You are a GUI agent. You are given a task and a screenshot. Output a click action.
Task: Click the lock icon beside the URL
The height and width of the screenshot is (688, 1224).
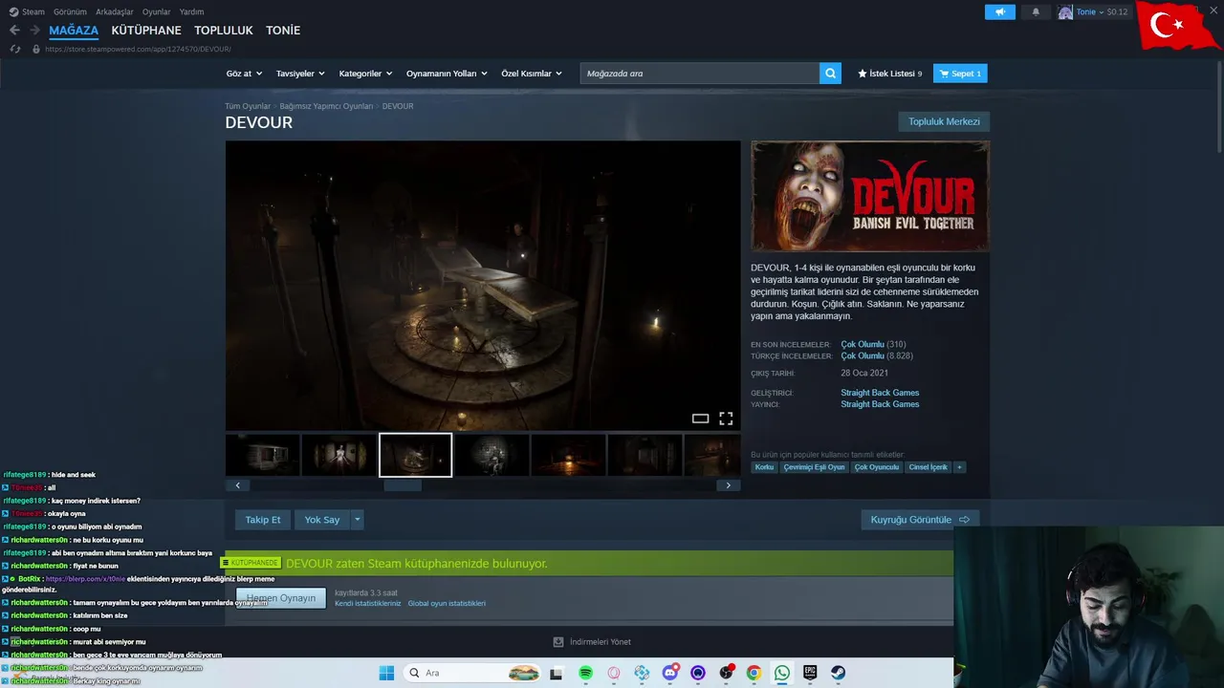(x=36, y=49)
